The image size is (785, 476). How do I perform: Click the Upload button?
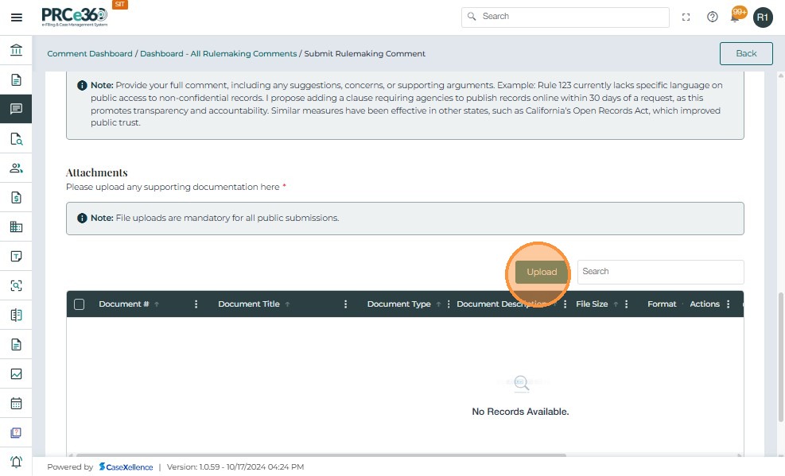542,272
